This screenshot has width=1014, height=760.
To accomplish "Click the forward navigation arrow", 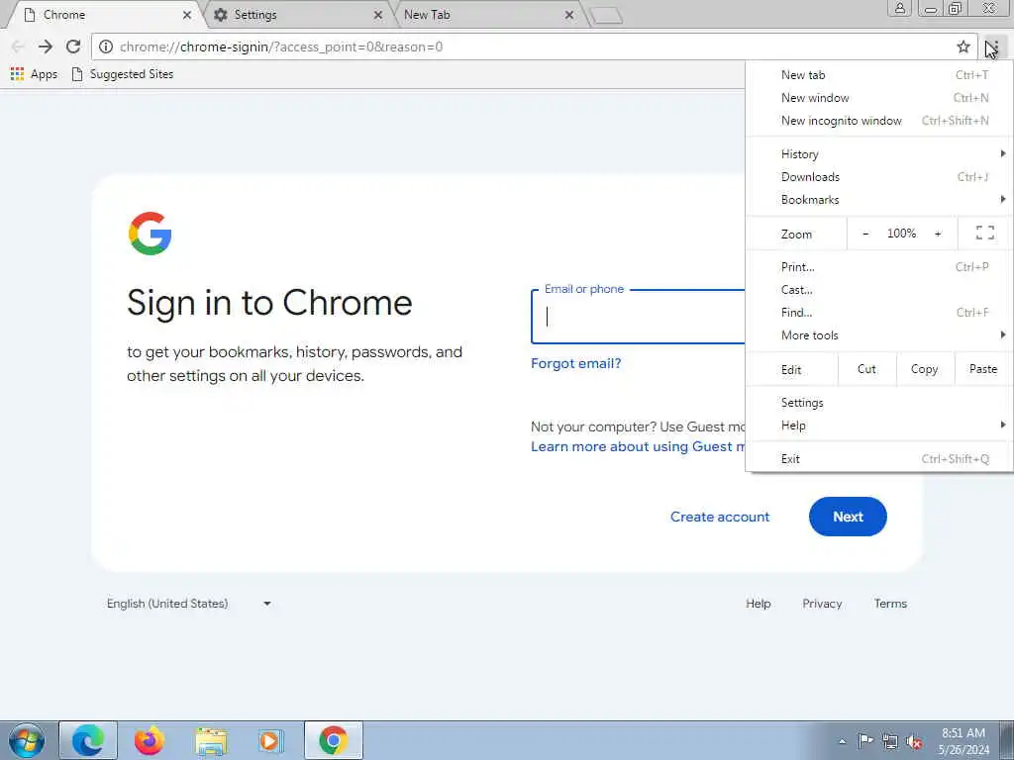I will (x=46, y=47).
